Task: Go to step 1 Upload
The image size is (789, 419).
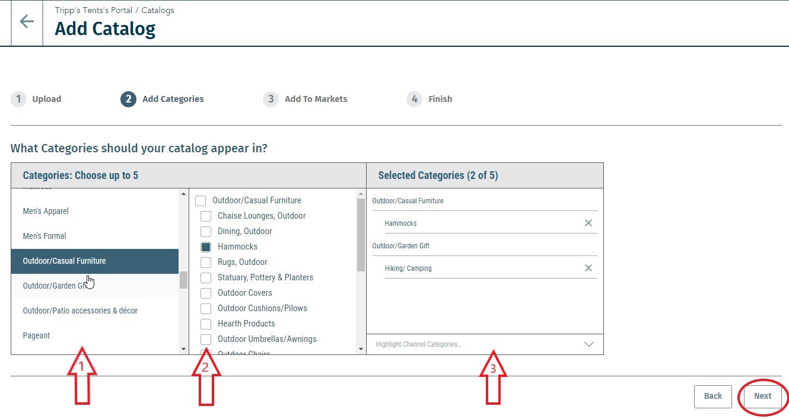Action: (36, 99)
